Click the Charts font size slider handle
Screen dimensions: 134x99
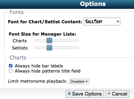pyautogui.click(x=49, y=40)
